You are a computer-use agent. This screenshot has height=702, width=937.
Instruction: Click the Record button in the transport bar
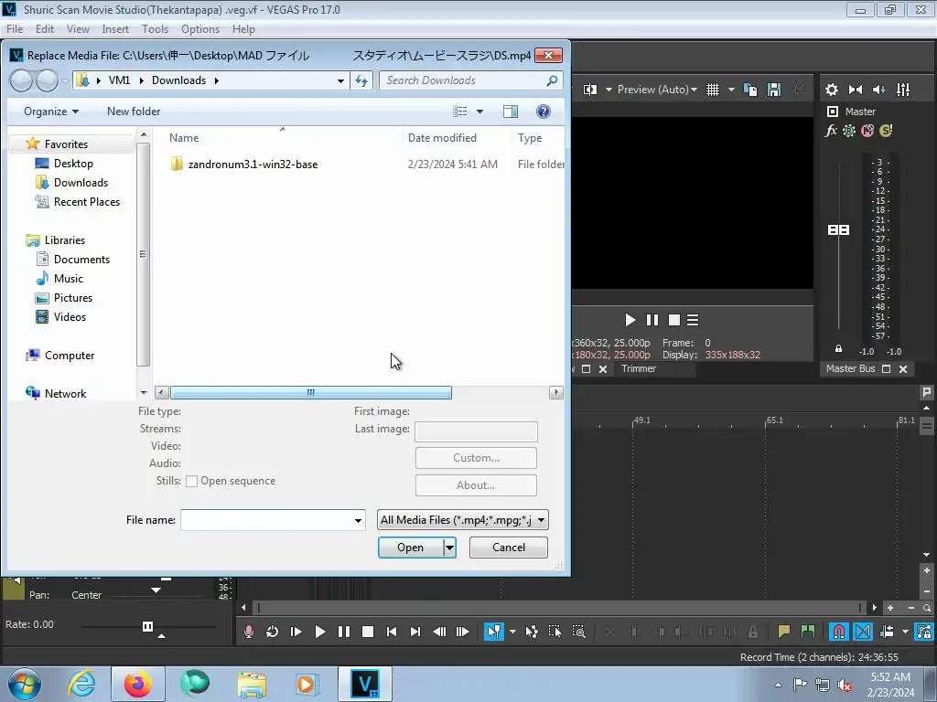(249, 632)
